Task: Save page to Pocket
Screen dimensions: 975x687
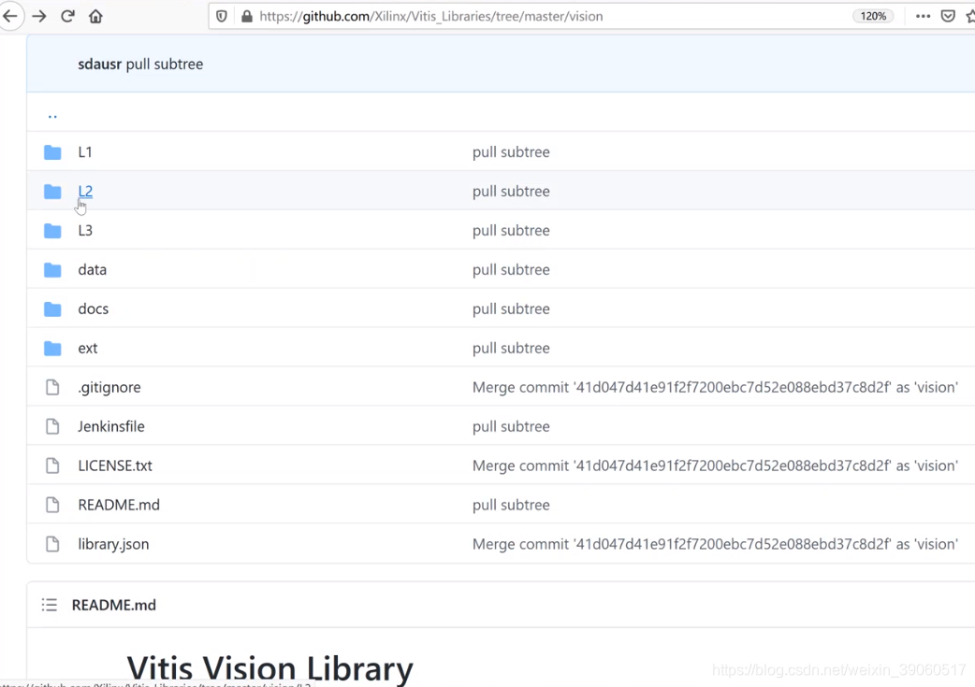Action: pyautogui.click(x=948, y=16)
